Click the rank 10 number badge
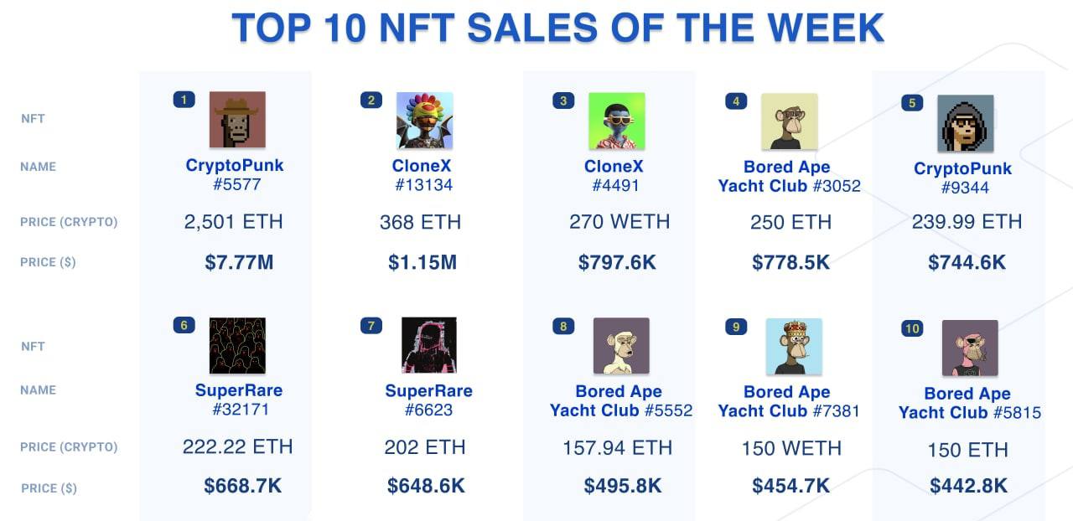Viewport: 1073px width, 521px height. [x=912, y=328]
